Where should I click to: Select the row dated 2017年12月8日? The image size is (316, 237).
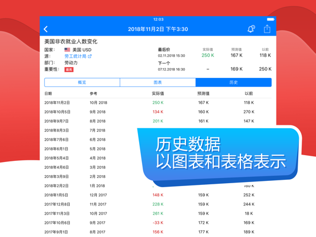[158, 204]
